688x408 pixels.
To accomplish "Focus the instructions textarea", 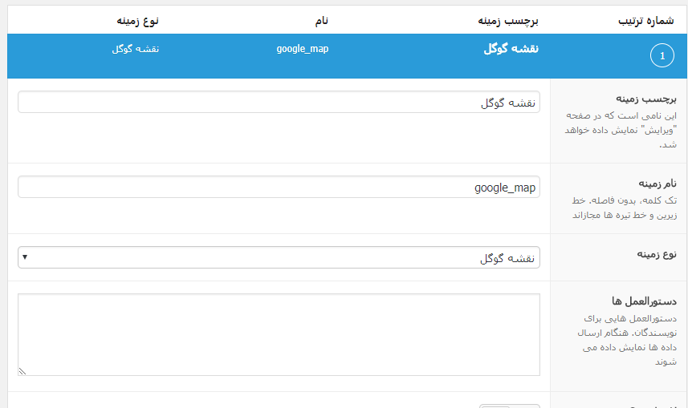I will (x=279, y=334).
